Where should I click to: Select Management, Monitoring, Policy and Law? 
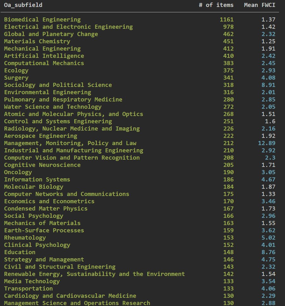coord(70,143)
